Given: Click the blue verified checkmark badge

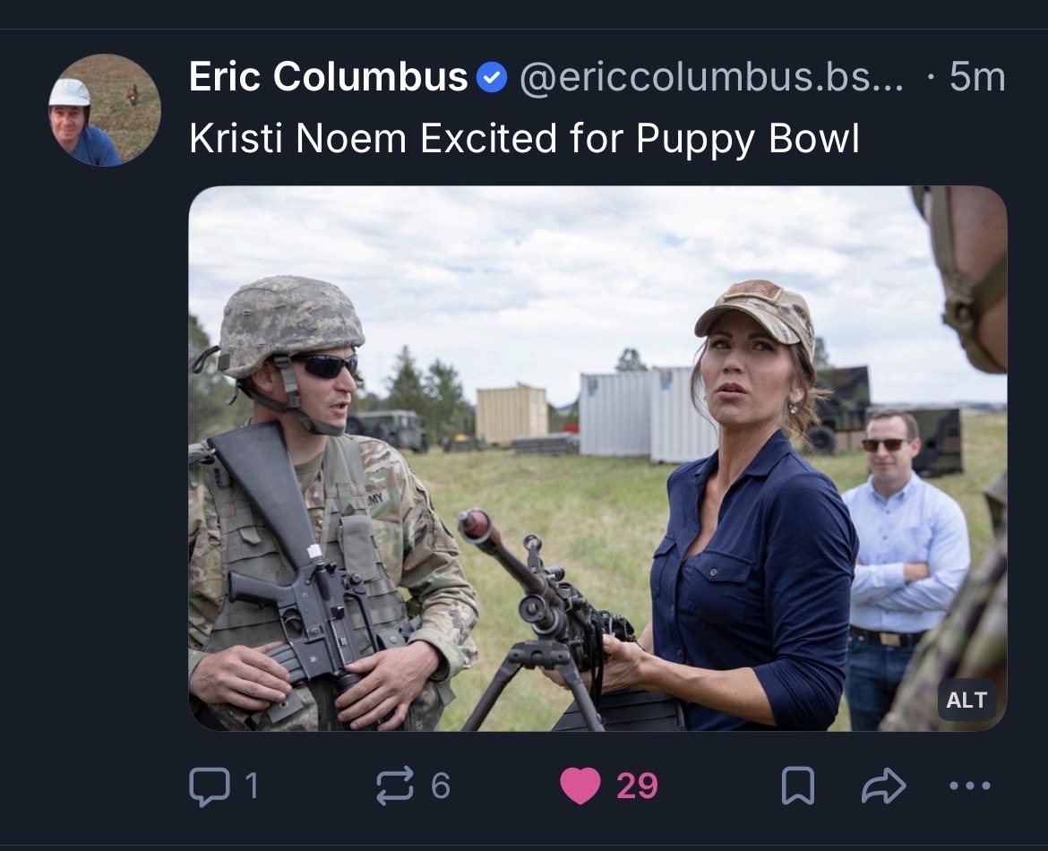Looking at the screenshot, I should tap(492, 79).
